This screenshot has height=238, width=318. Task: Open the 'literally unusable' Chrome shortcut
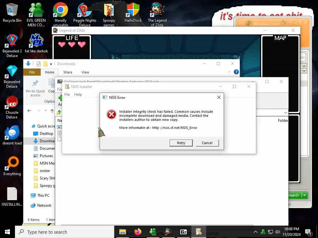pos(61,14)
